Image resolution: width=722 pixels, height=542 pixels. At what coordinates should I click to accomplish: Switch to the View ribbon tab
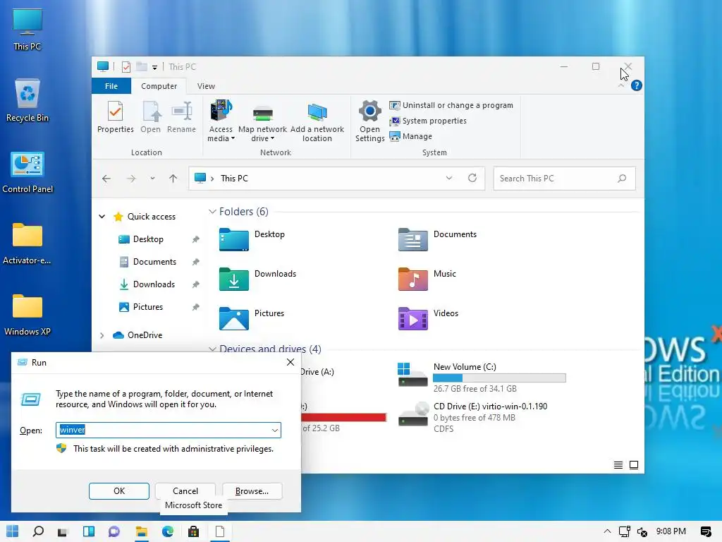tap(206, 86)
